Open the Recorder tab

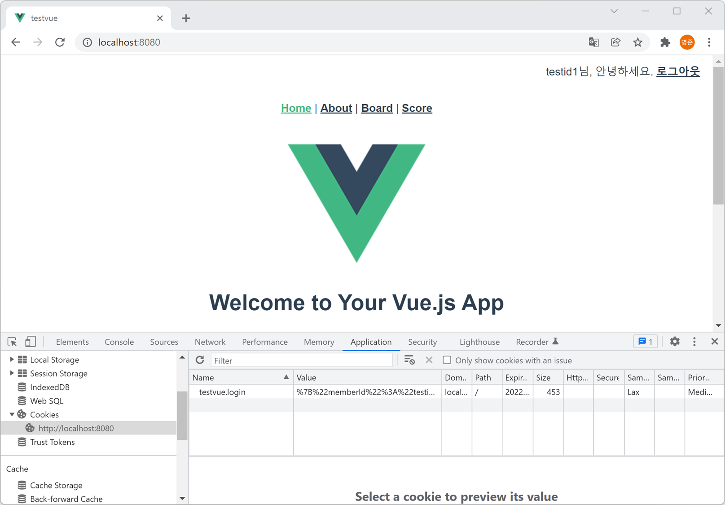click(x=537, y=342)
